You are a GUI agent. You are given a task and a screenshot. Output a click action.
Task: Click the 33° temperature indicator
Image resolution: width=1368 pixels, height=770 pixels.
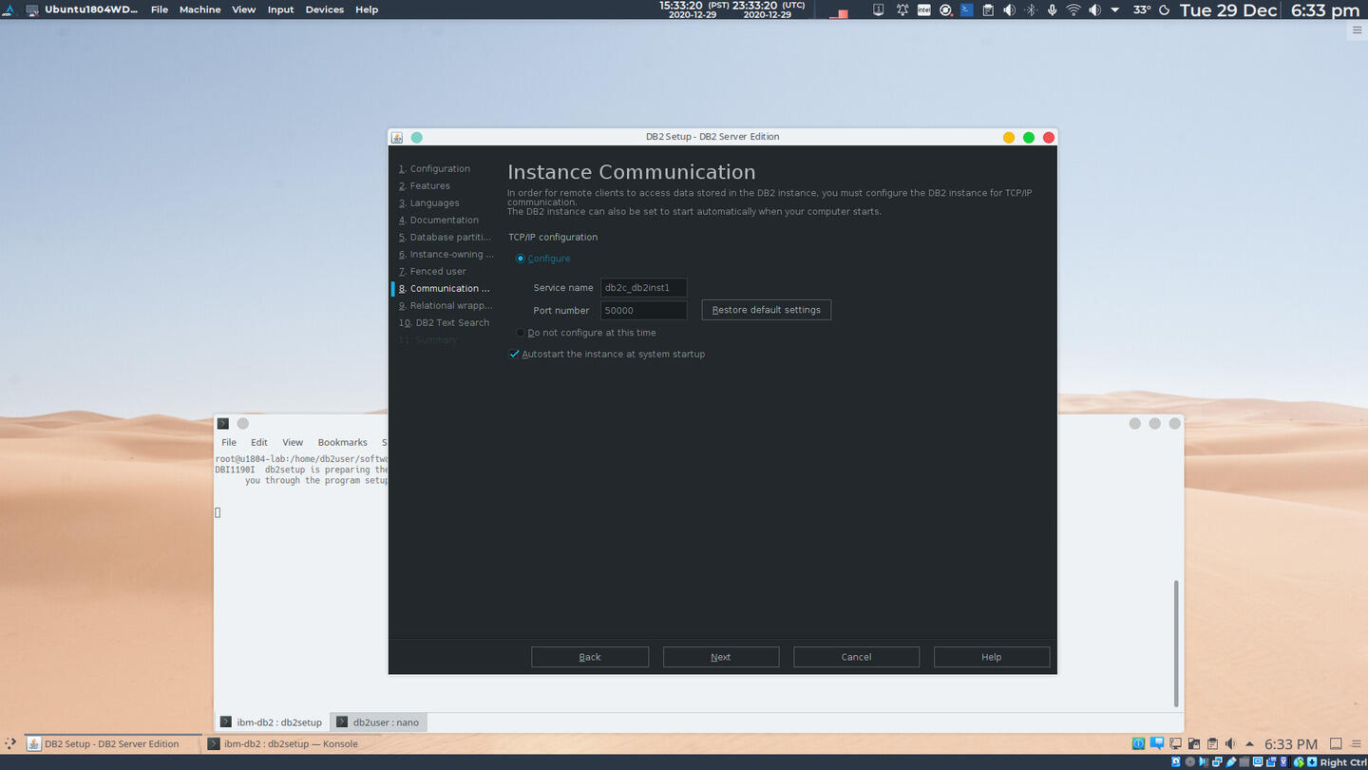point(1142,10)
